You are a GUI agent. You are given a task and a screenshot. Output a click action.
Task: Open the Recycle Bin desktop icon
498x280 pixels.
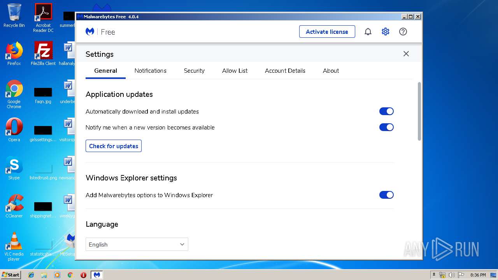click(x=14, y=16)
